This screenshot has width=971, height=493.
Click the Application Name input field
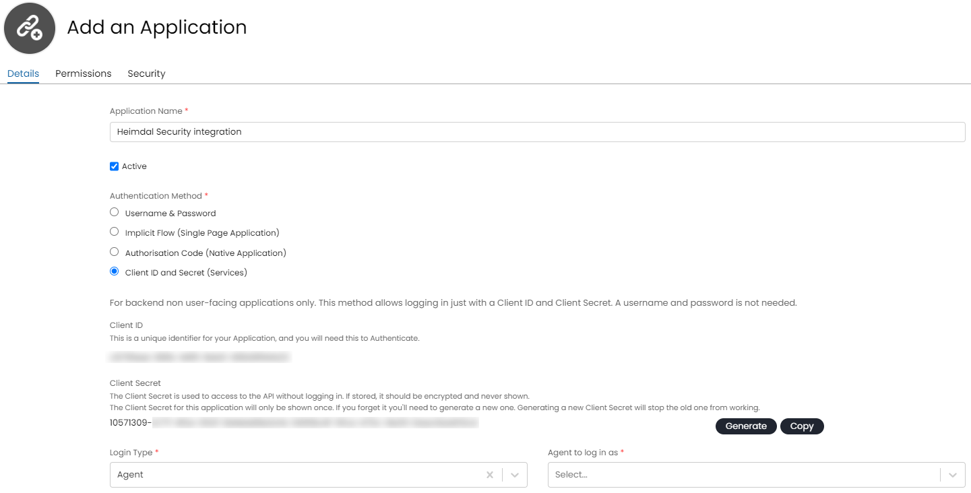coord(537,132)
